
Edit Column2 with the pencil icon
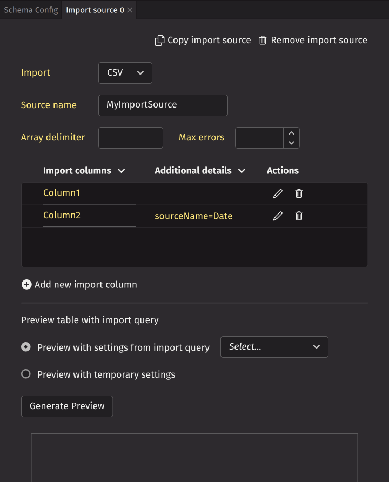pos(278,216)
